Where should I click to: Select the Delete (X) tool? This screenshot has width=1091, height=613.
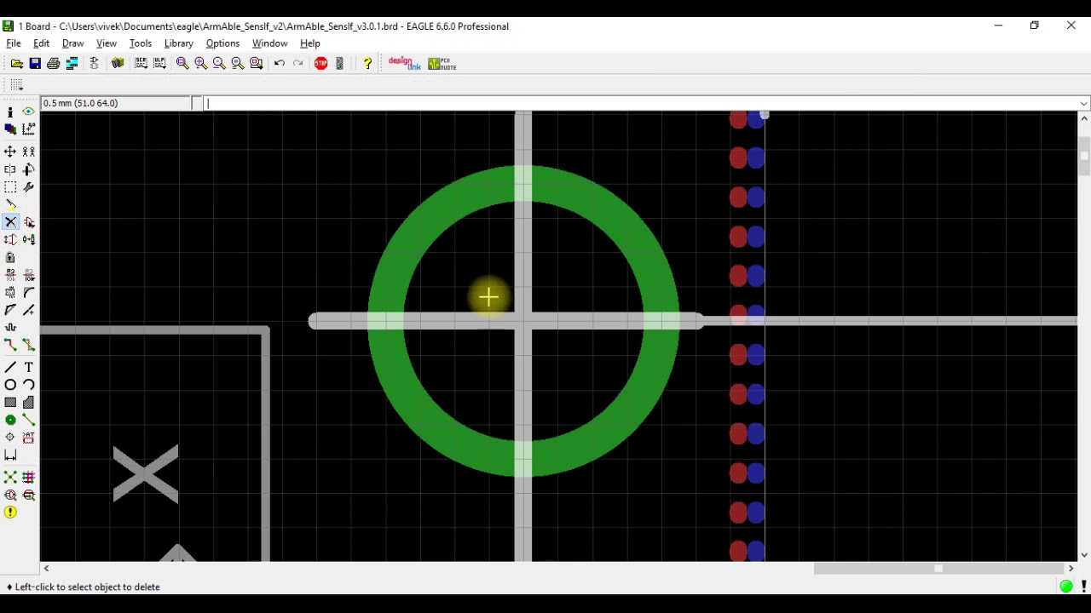click(10, 222)
